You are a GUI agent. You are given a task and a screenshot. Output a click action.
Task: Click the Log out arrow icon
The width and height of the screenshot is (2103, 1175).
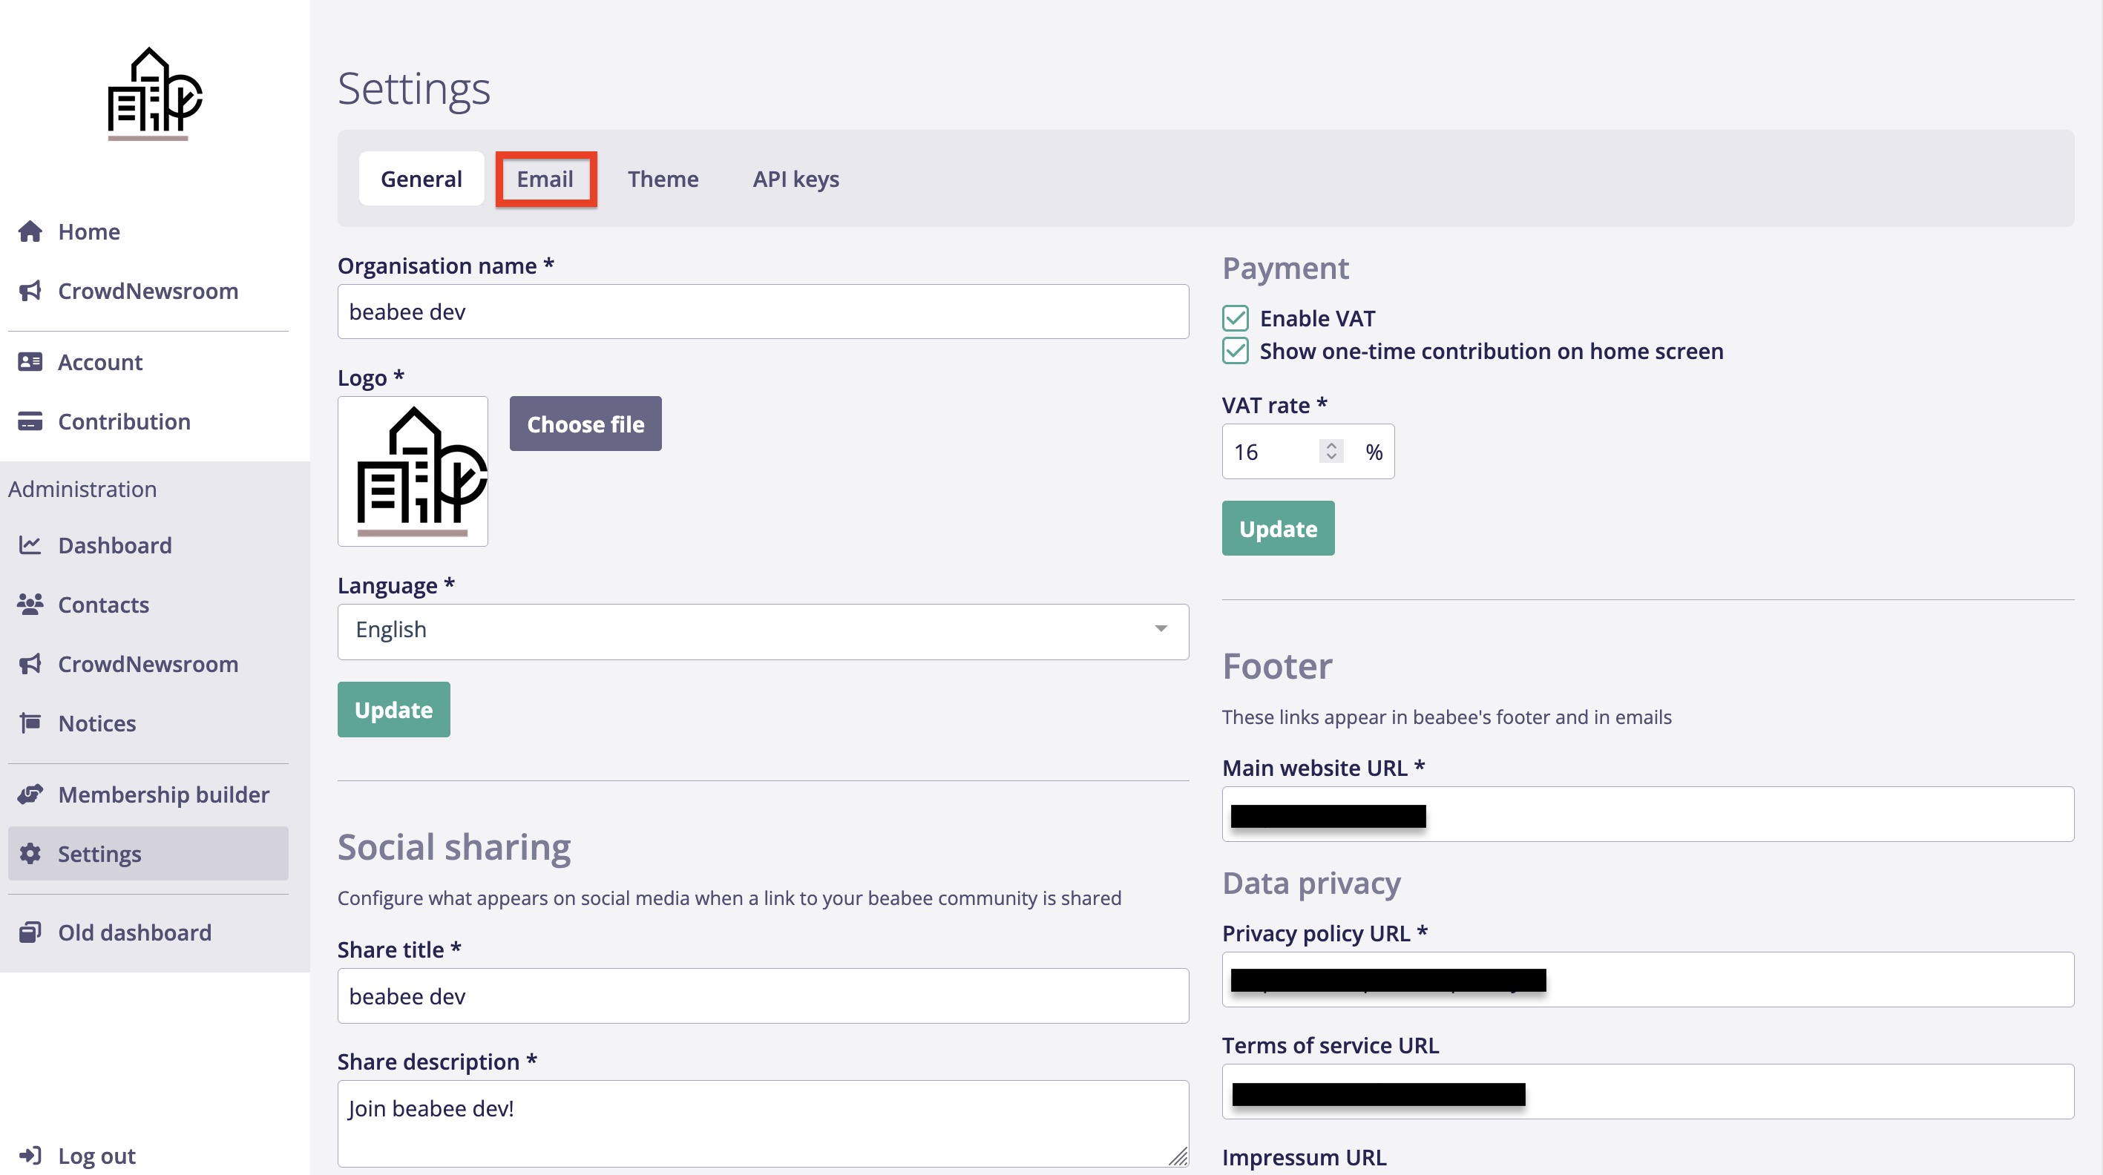(x=30, y=1156)
